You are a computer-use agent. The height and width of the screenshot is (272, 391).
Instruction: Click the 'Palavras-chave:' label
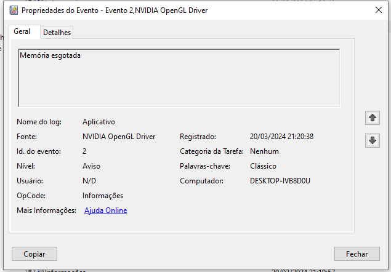pyautogui.click(x=205, y=166)
